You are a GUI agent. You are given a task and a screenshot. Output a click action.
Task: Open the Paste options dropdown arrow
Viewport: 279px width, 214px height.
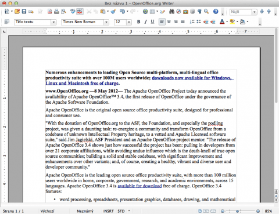point(108,12)
